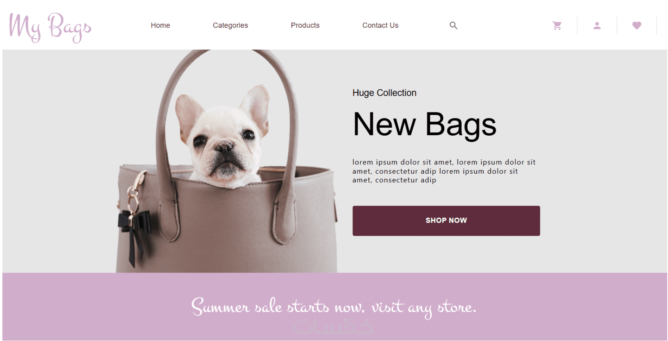668x341 pixels.
Task: Select Products in the navigation bar
Action: pos(305,25)
